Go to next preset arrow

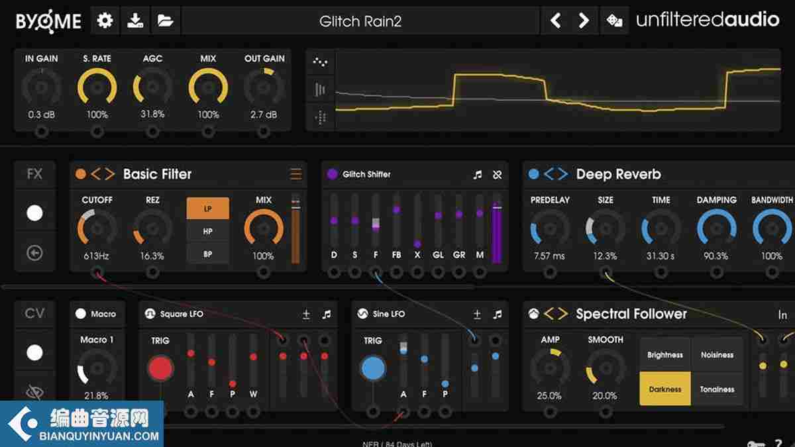point(584,21)
